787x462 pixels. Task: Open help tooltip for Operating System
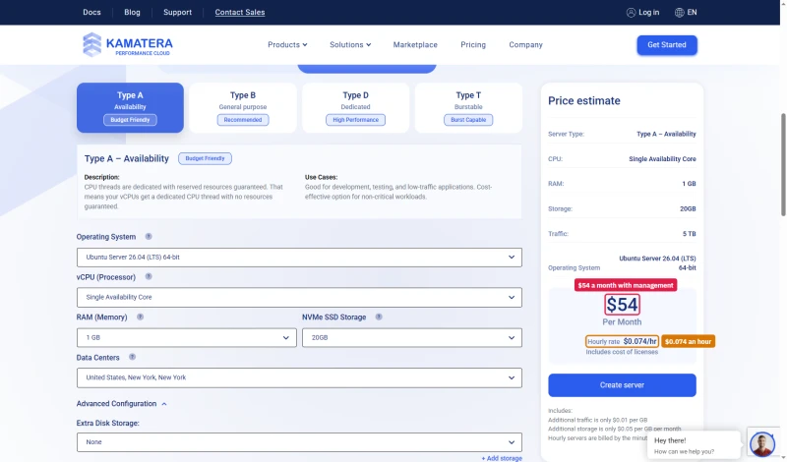coord(149,236)
